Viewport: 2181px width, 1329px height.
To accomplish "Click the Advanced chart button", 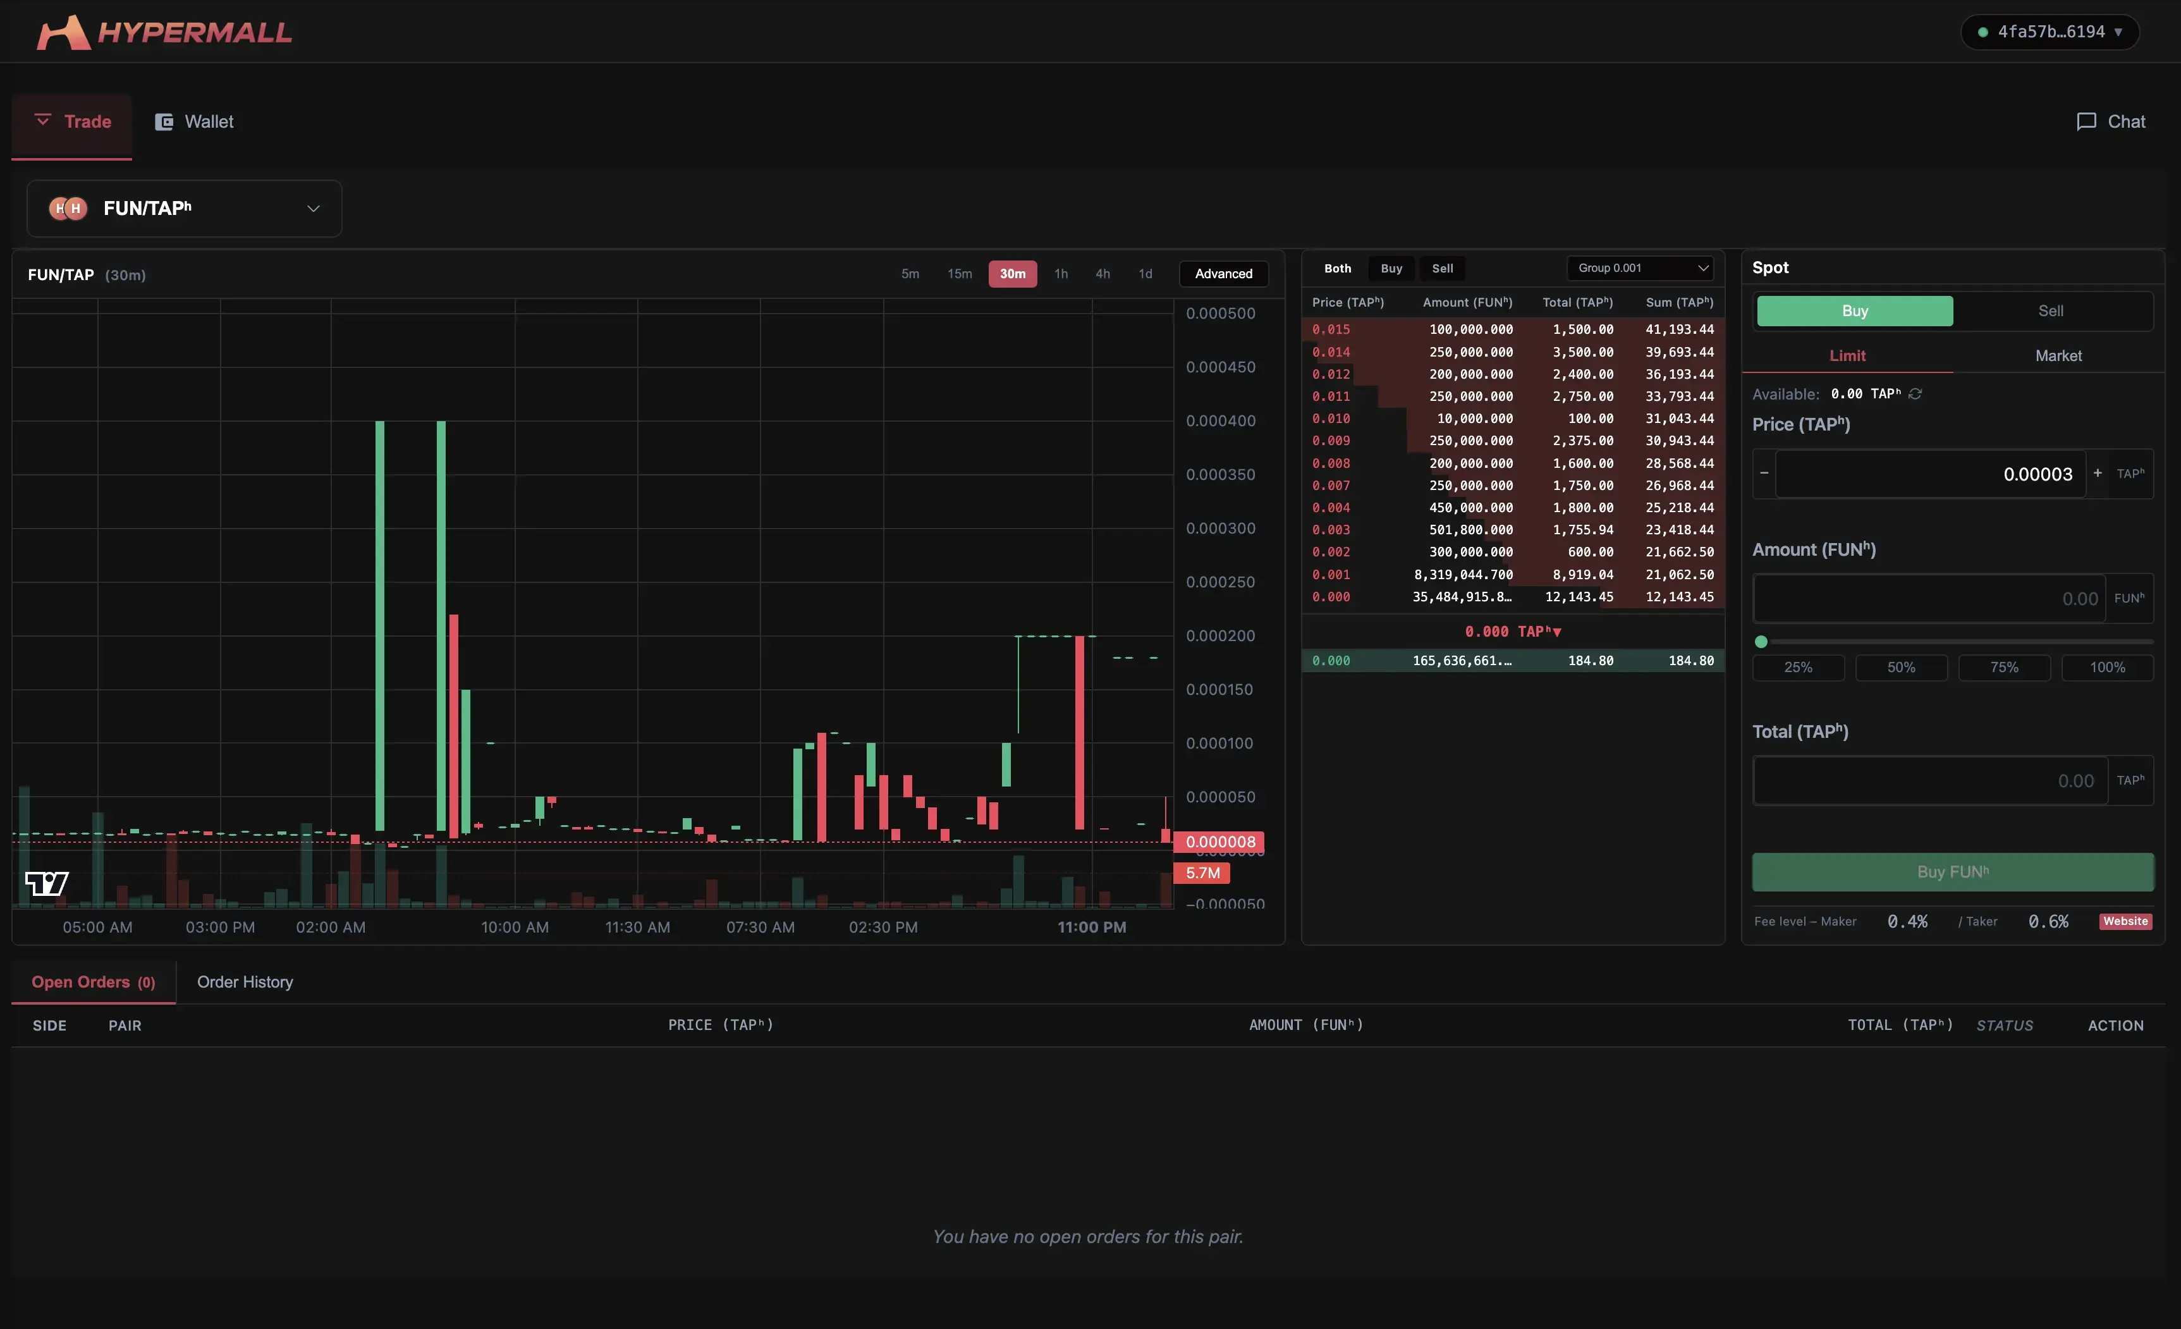I will click(1223, 274).
